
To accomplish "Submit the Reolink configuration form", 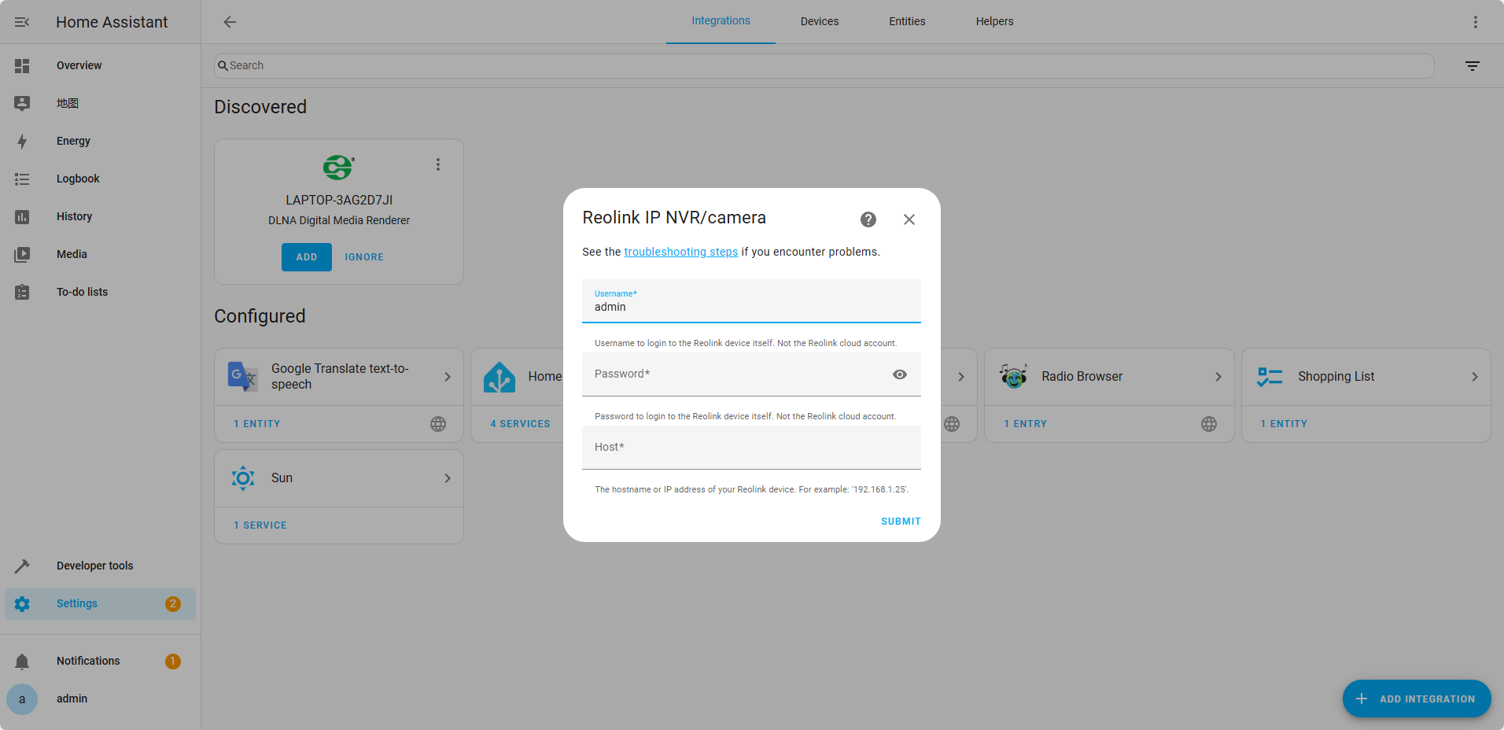I will tap(901, 522).
